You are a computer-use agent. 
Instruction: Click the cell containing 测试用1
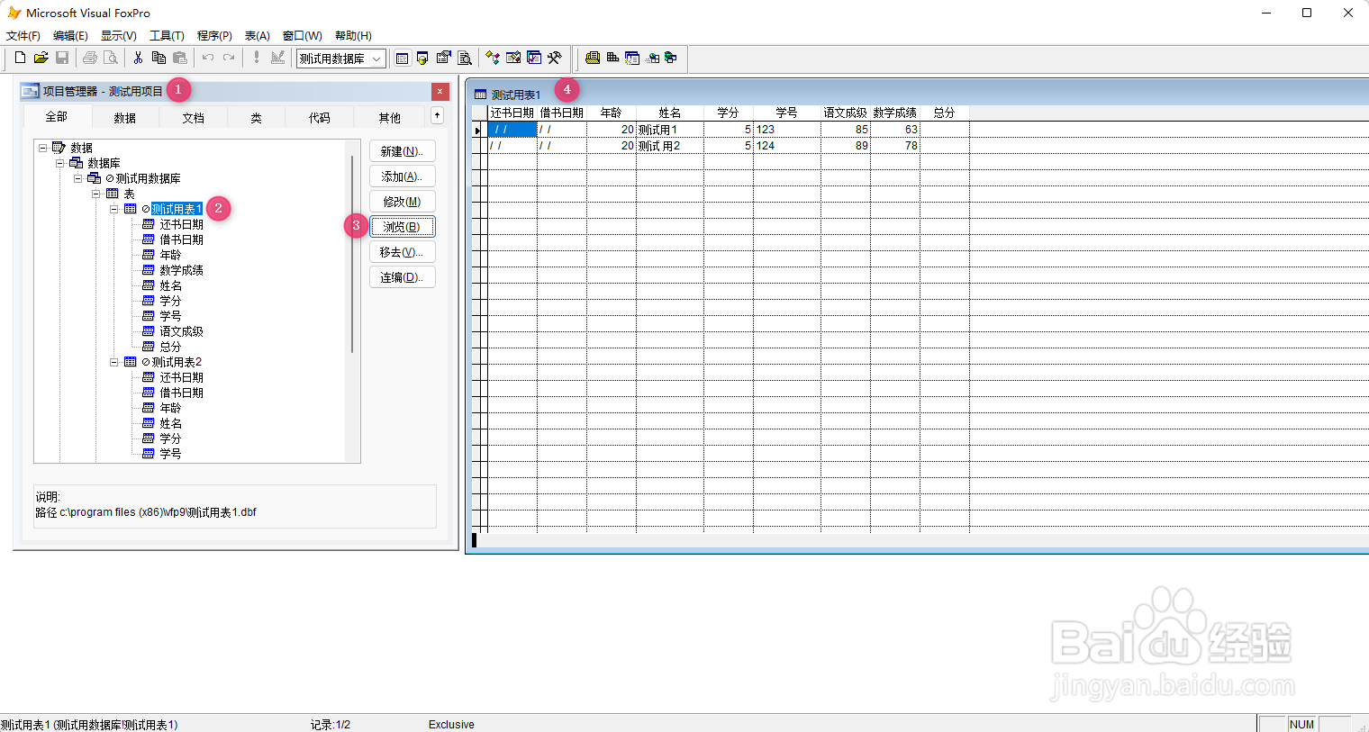pos(669,130)
